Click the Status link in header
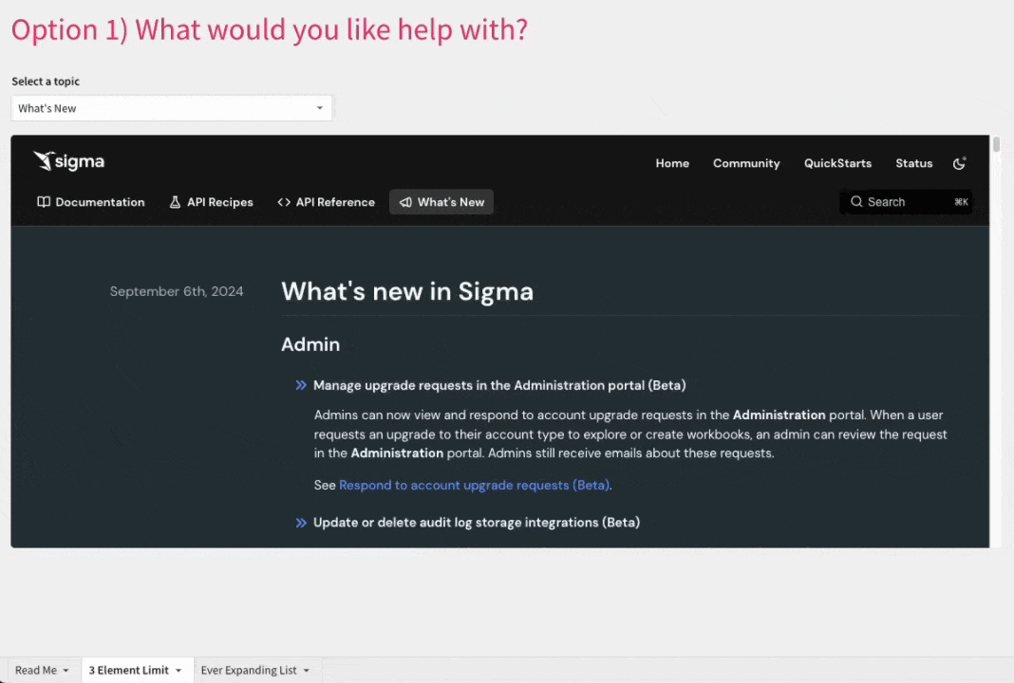Screen dimensions: 1014x683 pos(913,163)
